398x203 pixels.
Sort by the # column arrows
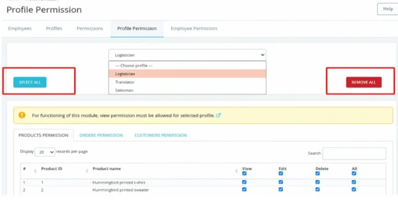click(35, 171)
